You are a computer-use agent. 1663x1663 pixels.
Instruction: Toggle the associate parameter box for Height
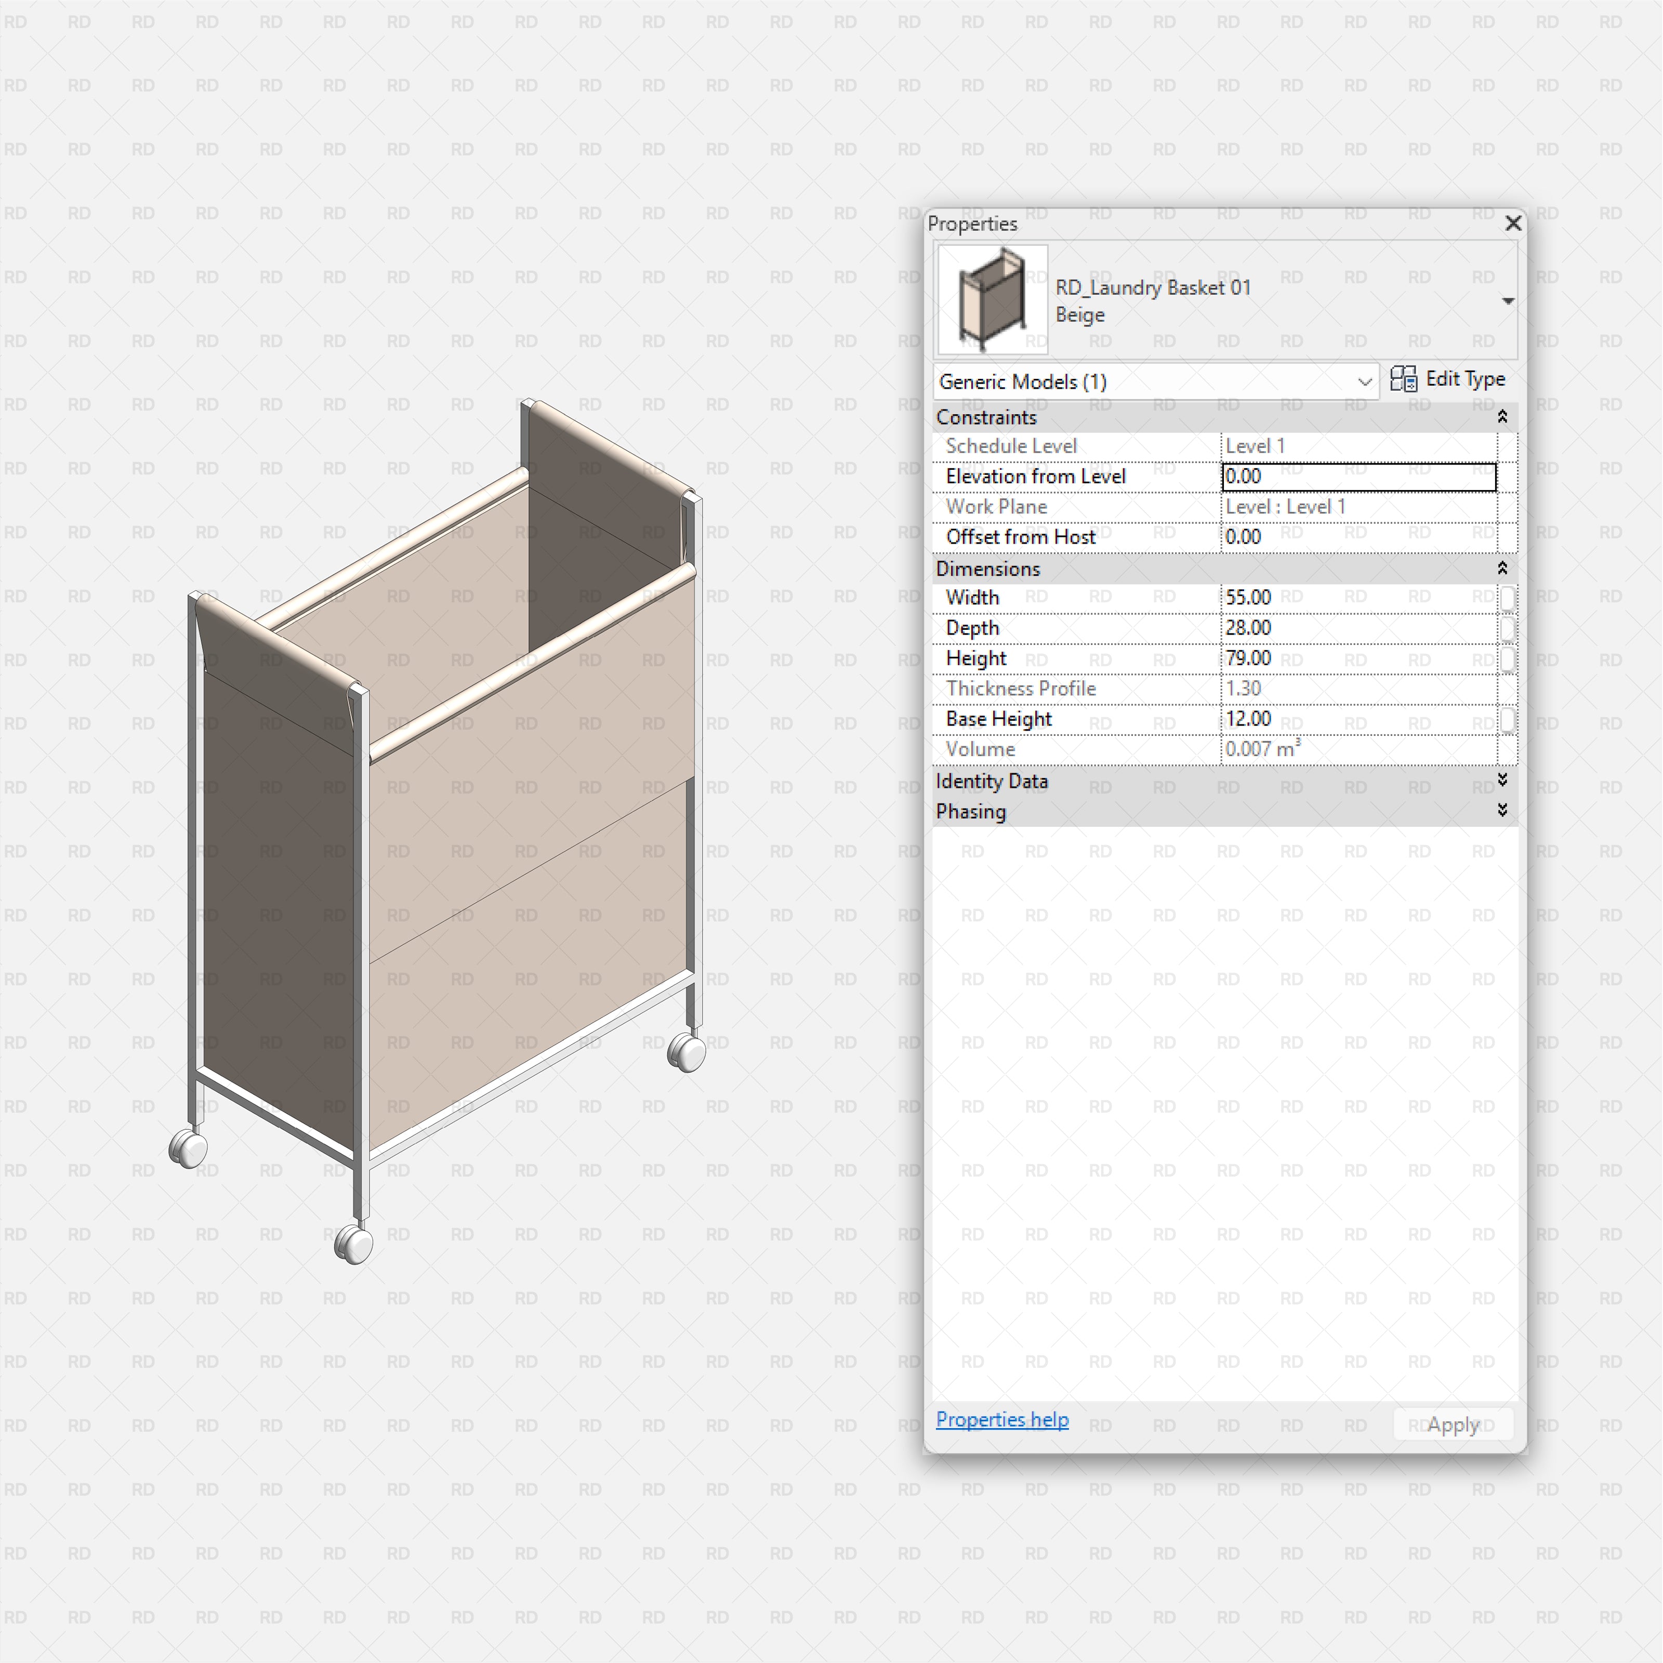click(x=1509, y=658)
